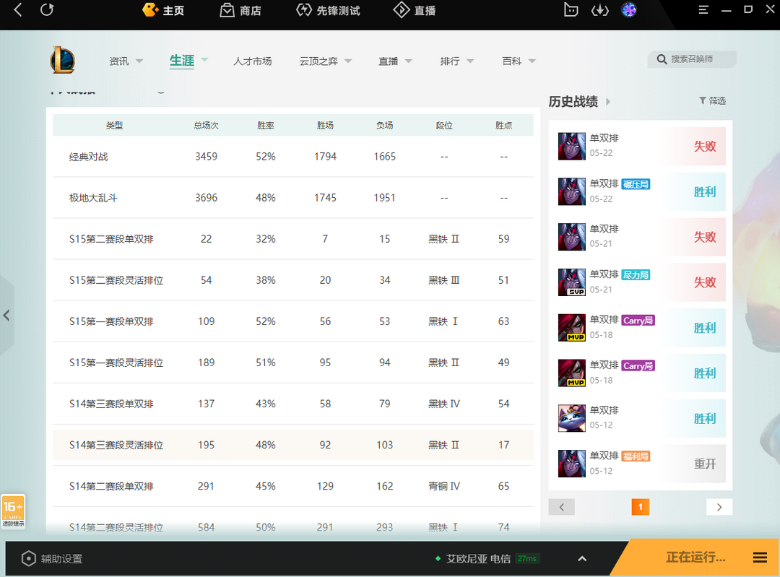
Task: Open the 排行 dropdown menu
Action: click(x=457, y=61)
